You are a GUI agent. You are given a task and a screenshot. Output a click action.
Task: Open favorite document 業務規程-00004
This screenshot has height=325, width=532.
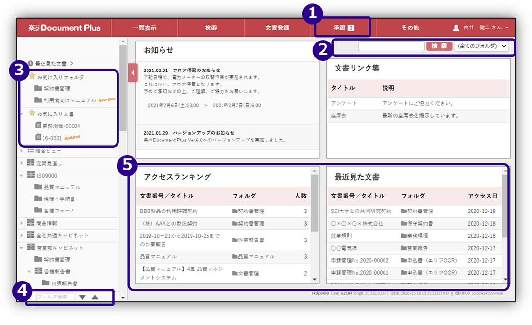[61, 126]
